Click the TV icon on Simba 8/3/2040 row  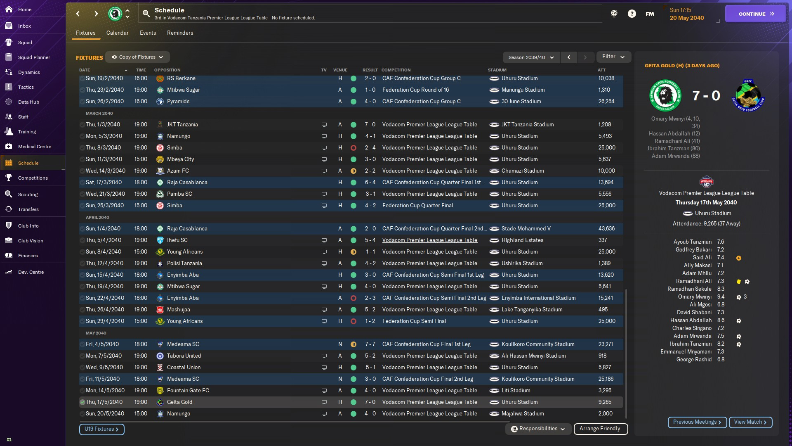pyautogui.click(x=324, y=148)
